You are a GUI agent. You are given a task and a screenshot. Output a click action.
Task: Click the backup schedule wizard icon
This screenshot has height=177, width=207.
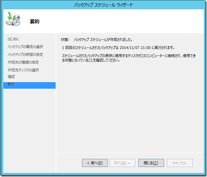tap(13, 19)
